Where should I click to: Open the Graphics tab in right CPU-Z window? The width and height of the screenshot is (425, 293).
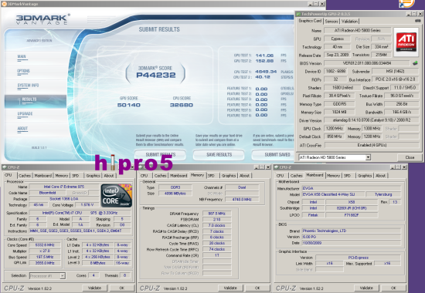coord(365,176)
